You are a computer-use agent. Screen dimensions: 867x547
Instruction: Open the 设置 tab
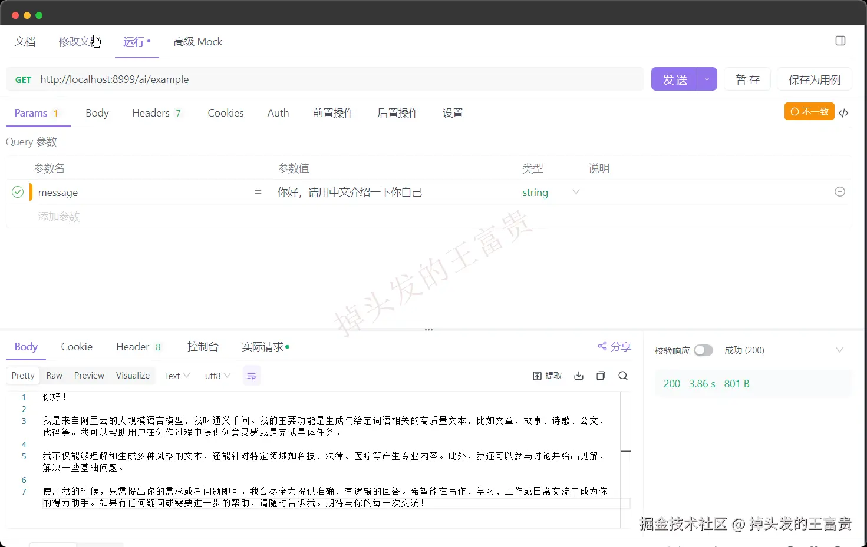click(453, 112)
